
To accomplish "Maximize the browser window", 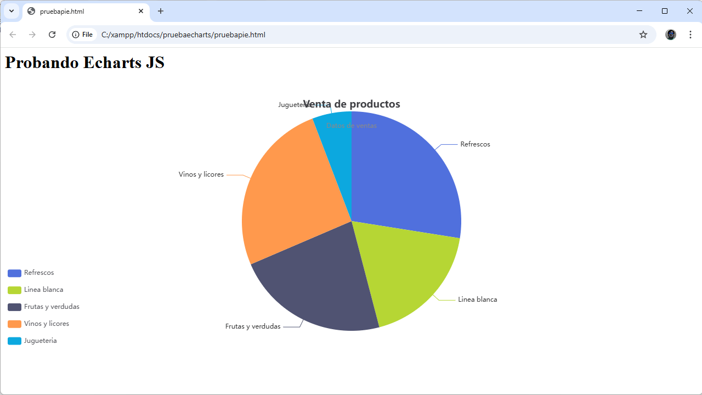I will 665,11.
